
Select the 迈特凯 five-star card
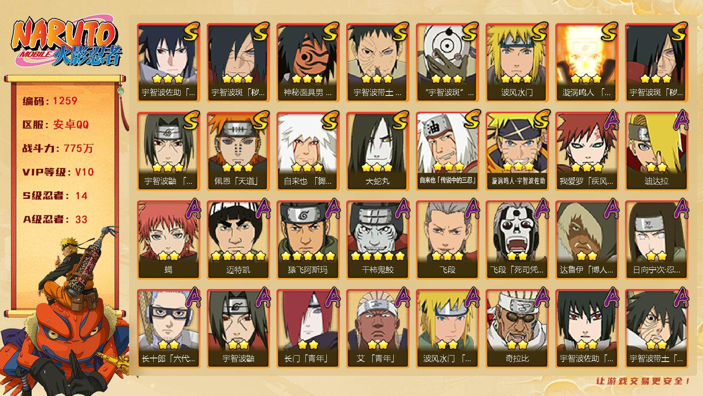[x=238, y=240]
